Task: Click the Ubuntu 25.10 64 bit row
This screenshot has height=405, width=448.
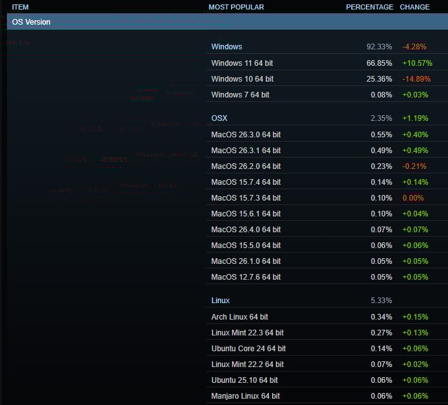Action: click(x=327, y=380)
